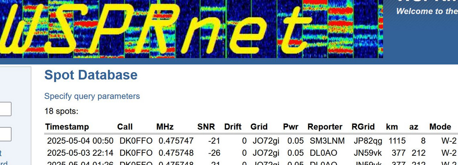This screenshot has width=458, height=165.
Task: Click timestamp 2025-05-04 00:50
Action: click(x=80, y=141)
